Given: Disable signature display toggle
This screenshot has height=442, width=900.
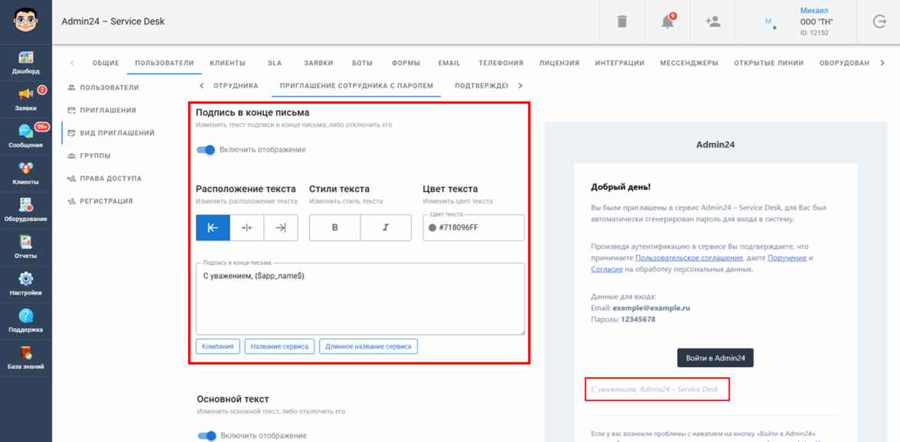Looking at the screenshot, I should tap(206, 150).
